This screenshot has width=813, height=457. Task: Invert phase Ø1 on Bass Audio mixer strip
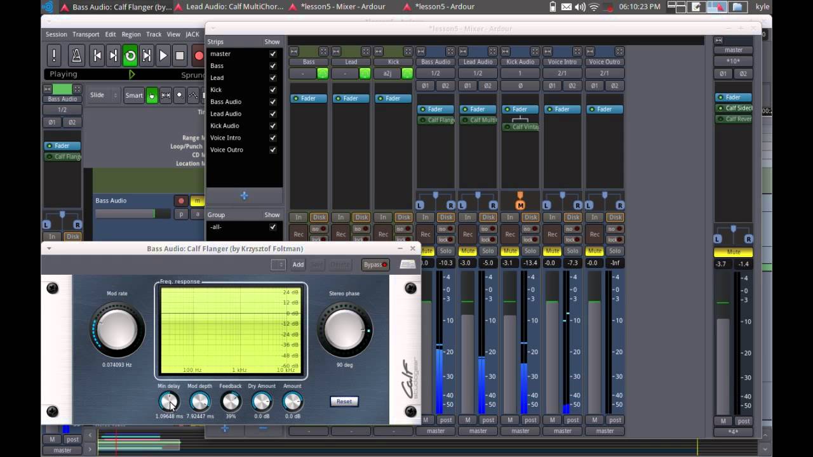pos(426,86)
